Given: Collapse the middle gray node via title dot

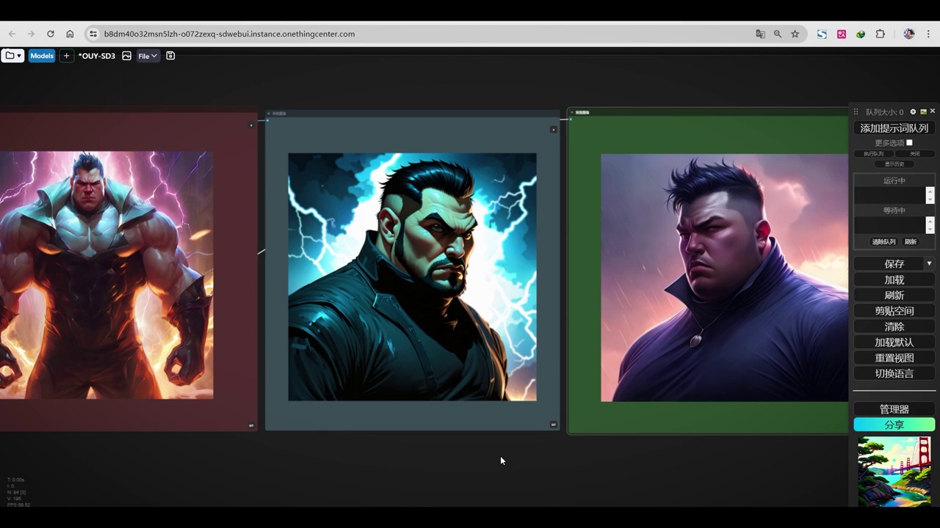Looking at the screenshot, I should click(269, 114).
